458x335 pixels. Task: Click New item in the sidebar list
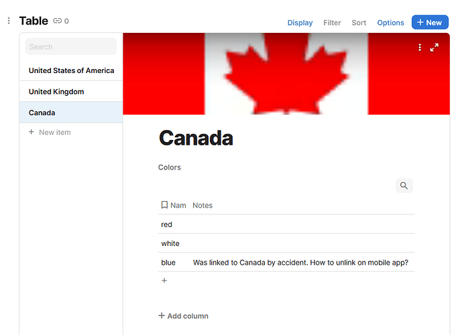[x=55, y=132]
